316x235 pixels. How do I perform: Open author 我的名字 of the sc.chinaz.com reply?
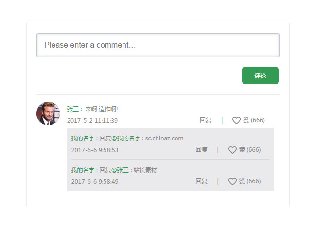(83, 138)
